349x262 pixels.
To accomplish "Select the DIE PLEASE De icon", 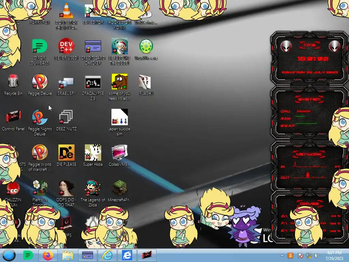I will click(66, 152).
